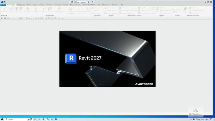Expand the quick access toolbar customize arrow
The height and width of the screenshot is (121, 215).
(x=63, y=18)
